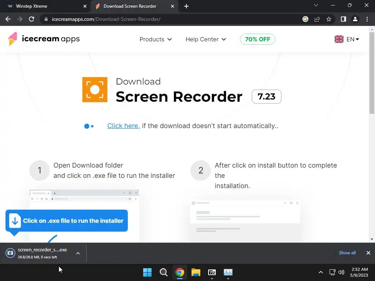Open the clock and date panel
The width and height of the screenshot is (375, 281).
pyautogui.click(x=359, y=272)
